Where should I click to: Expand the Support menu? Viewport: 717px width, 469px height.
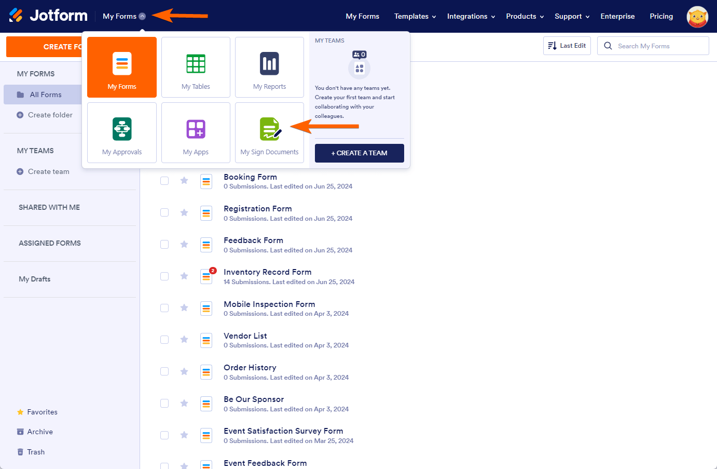pyautogui.click(x=572, y=16)
